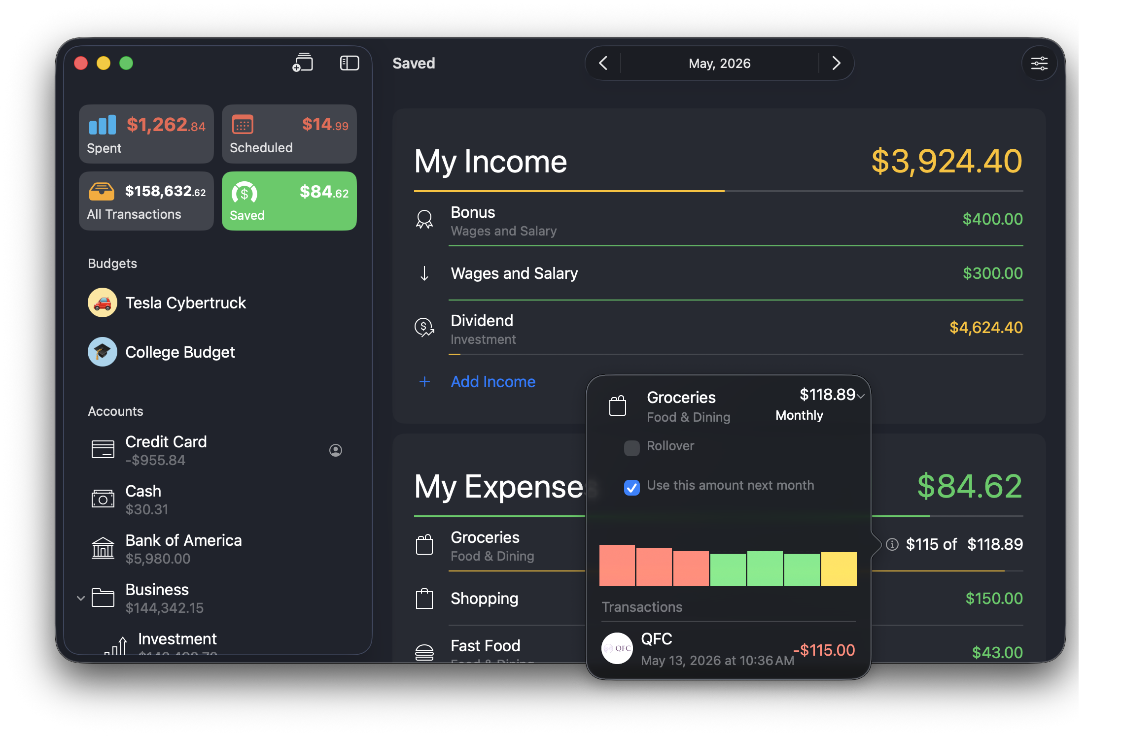1121x736 pixels.
Task: Click the info icon beside $115 of
Action: [892, 544]
